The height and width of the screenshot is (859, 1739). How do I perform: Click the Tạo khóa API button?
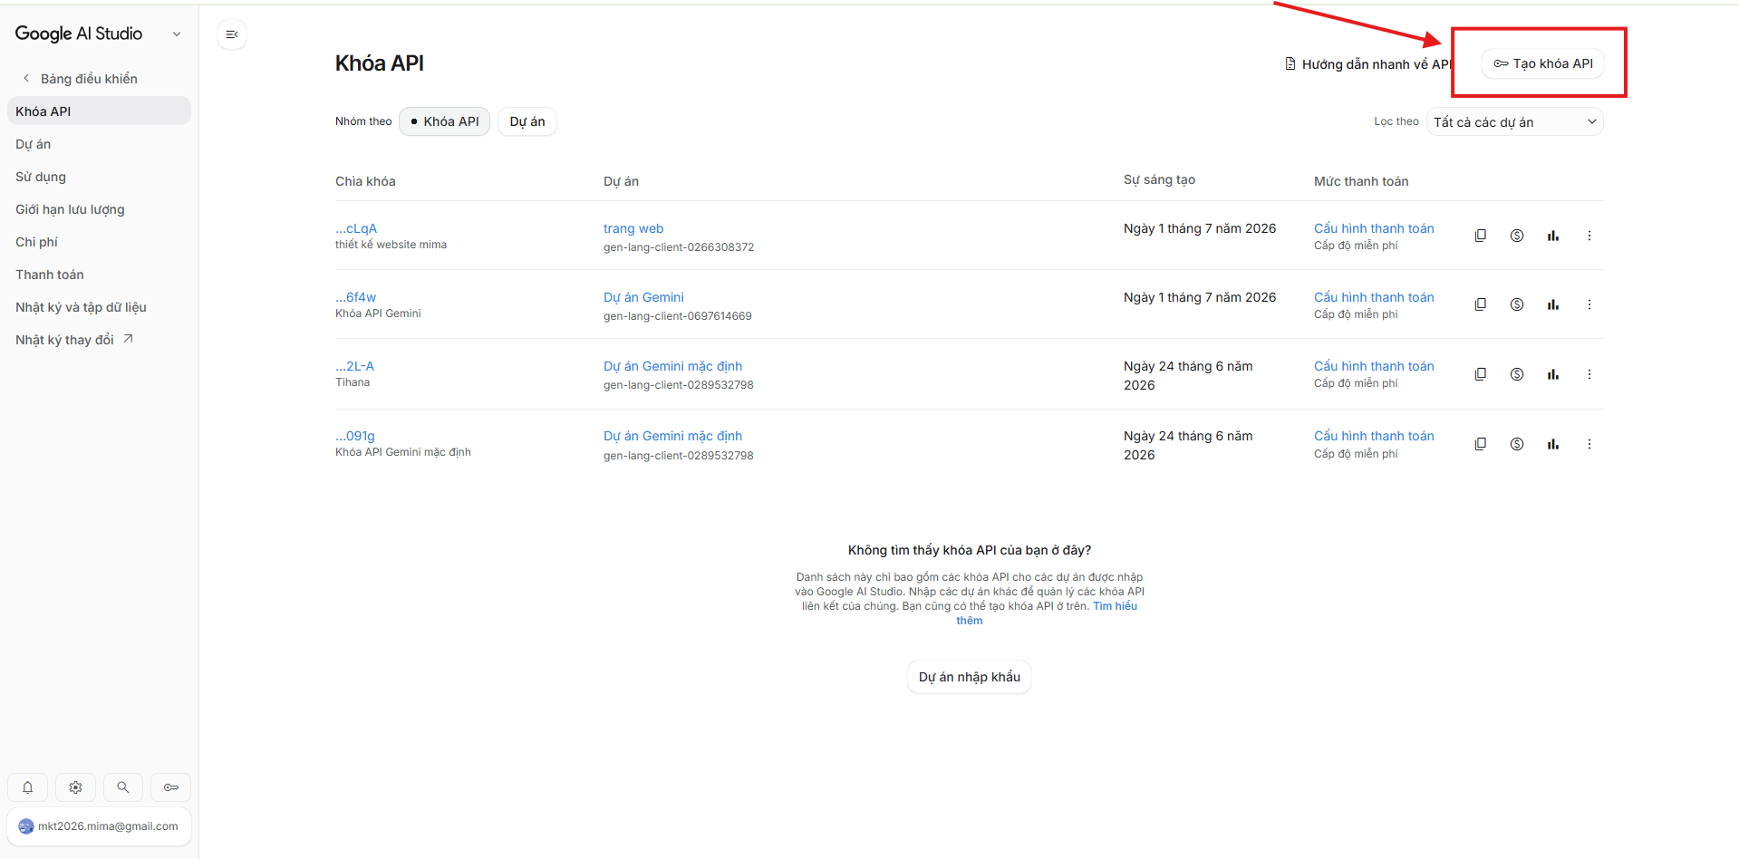(1542, 63)
